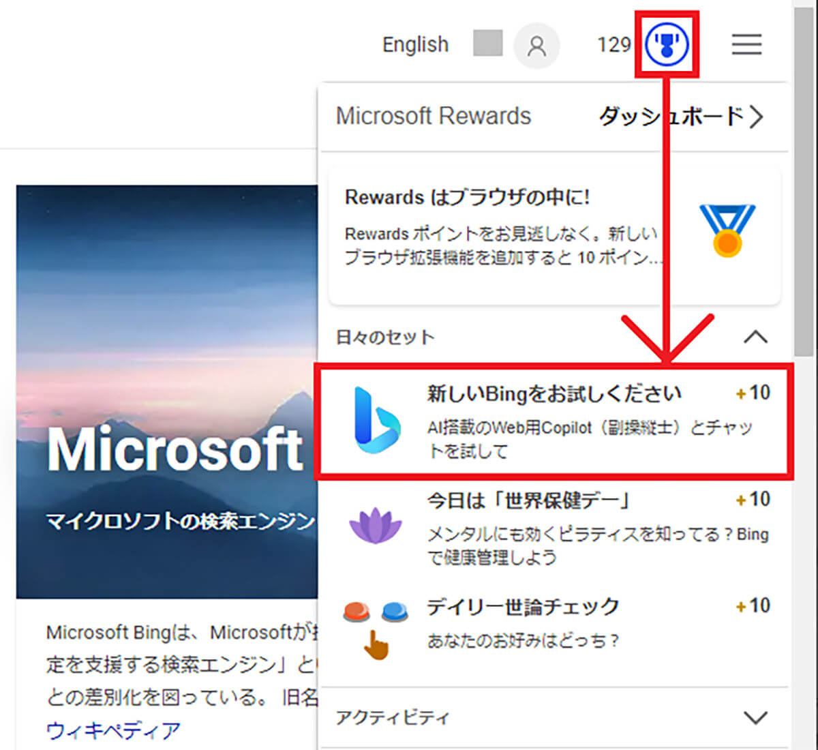The image size is (818, 750).
Task: Click the gray square profile image
Action: pos(488,43)
